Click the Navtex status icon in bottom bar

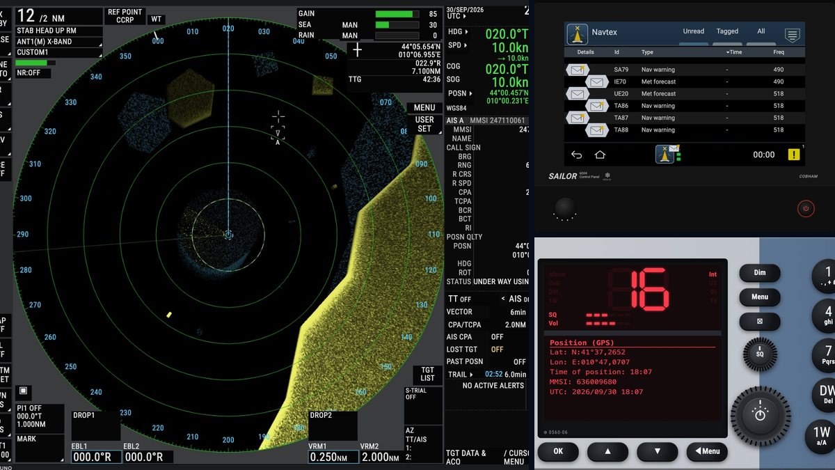click(667, 155)
